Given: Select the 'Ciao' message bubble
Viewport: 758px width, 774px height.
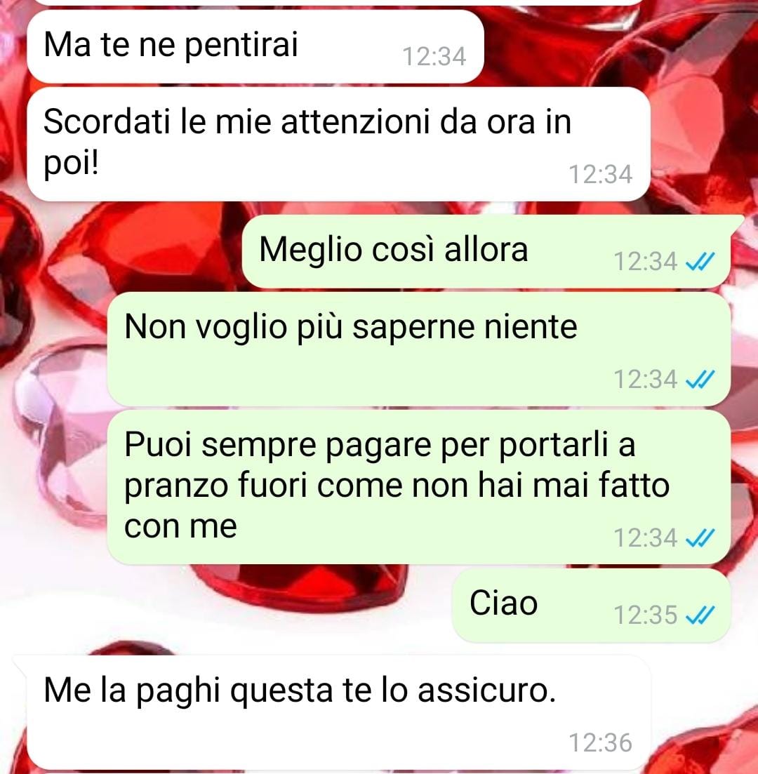Looking at the screenshot, I should point(591,605).
